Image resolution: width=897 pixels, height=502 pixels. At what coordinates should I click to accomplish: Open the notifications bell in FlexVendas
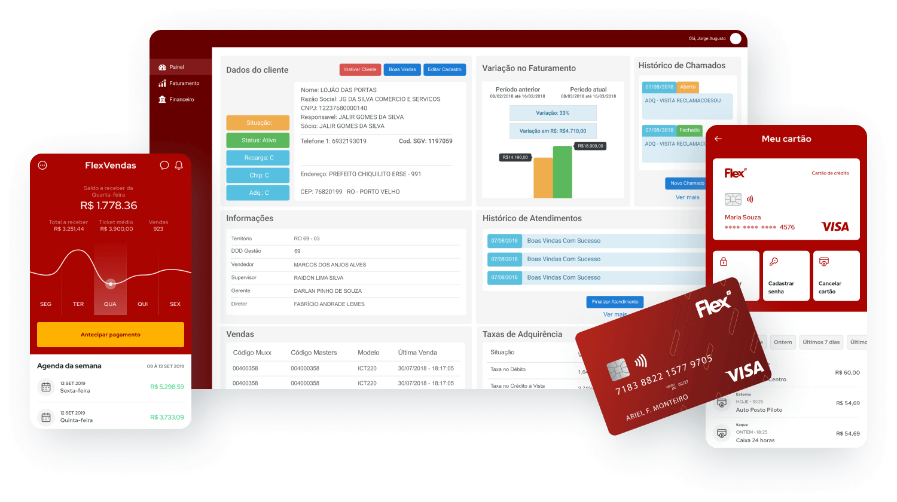179,166
